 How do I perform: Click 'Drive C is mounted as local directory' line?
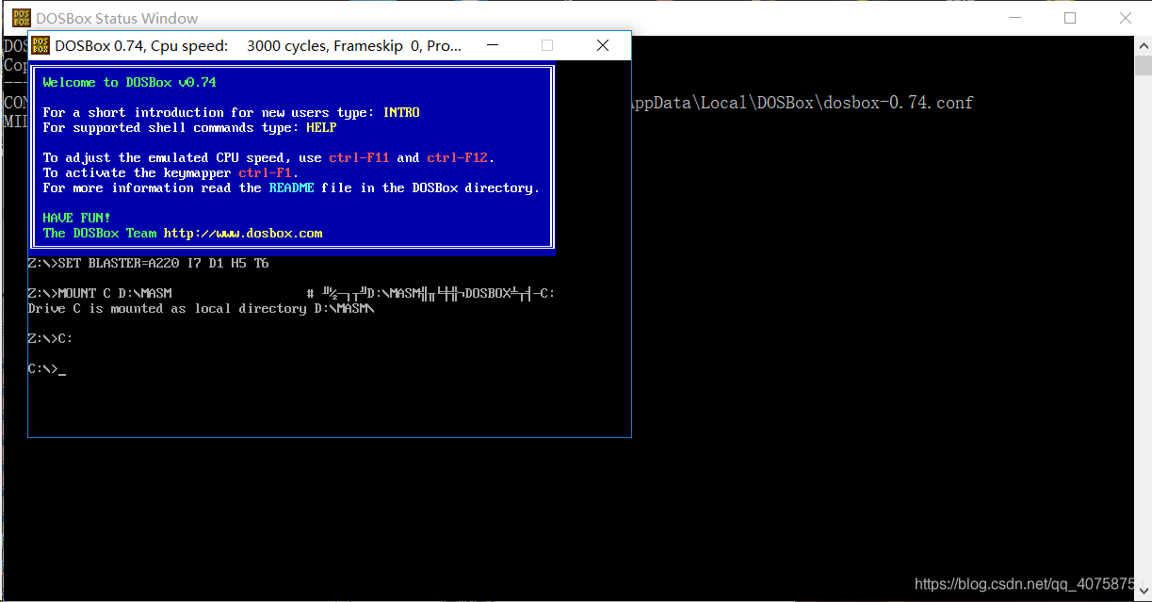[201, 309]
